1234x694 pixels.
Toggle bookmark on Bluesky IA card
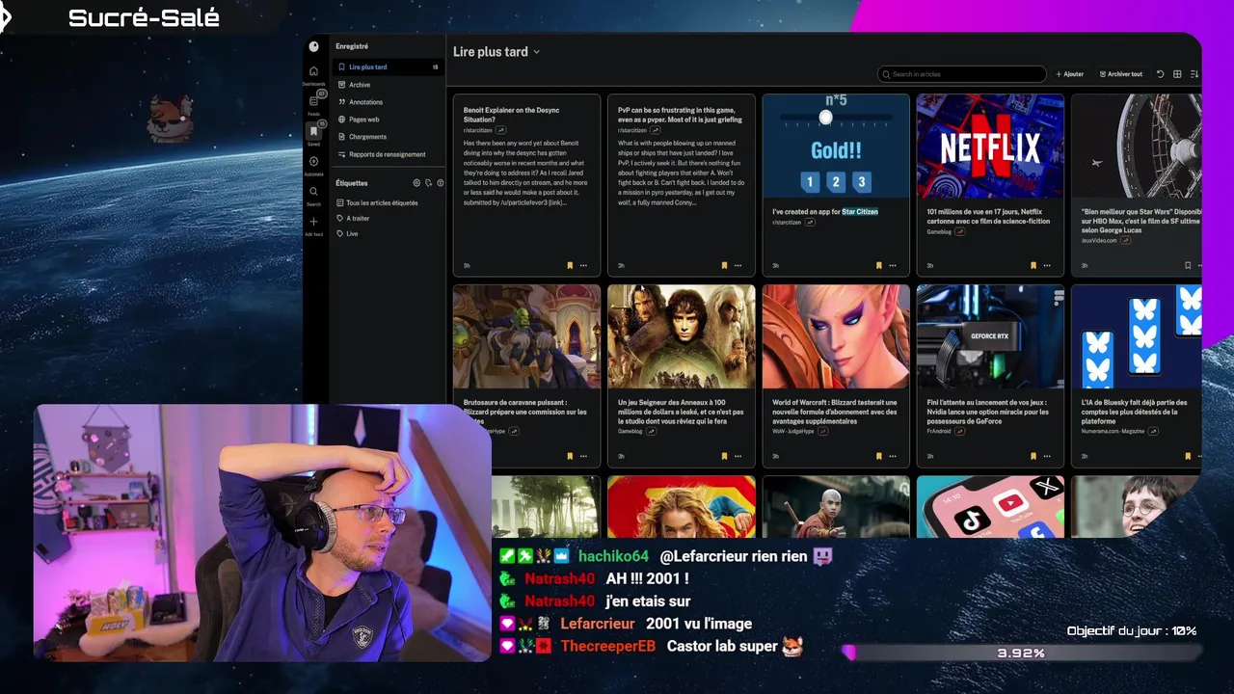(1188, 456)
